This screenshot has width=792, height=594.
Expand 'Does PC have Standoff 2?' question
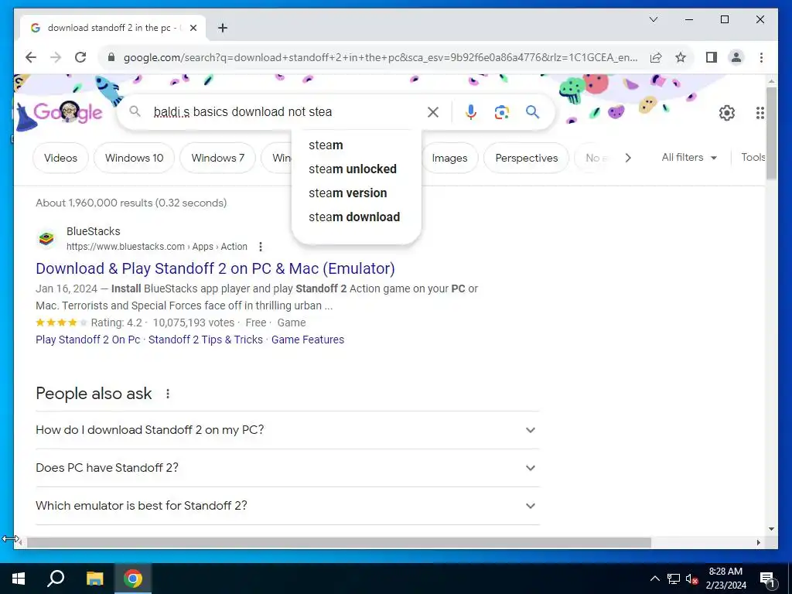288,468
